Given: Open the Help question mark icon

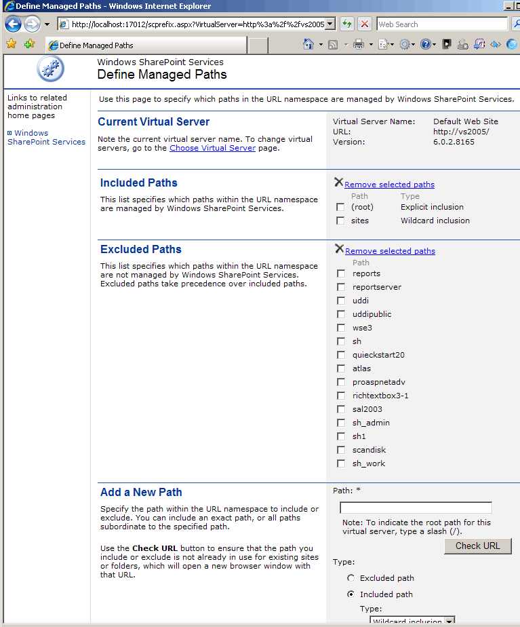Looking at the screenshot, I should coord(426,44).
